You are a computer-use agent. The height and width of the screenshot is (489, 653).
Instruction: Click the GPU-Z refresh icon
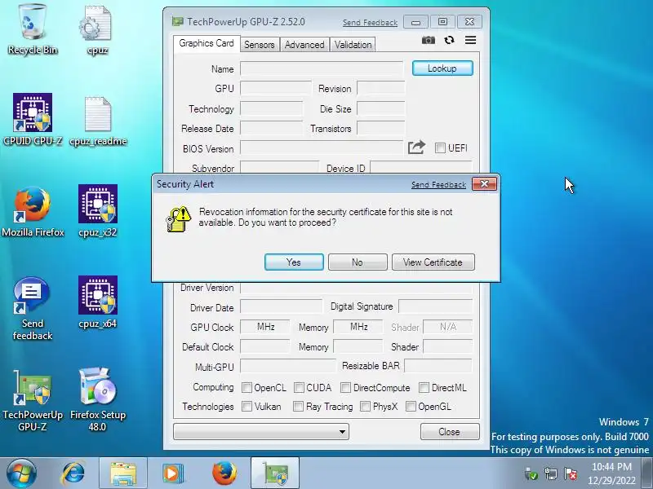point(449,40)
